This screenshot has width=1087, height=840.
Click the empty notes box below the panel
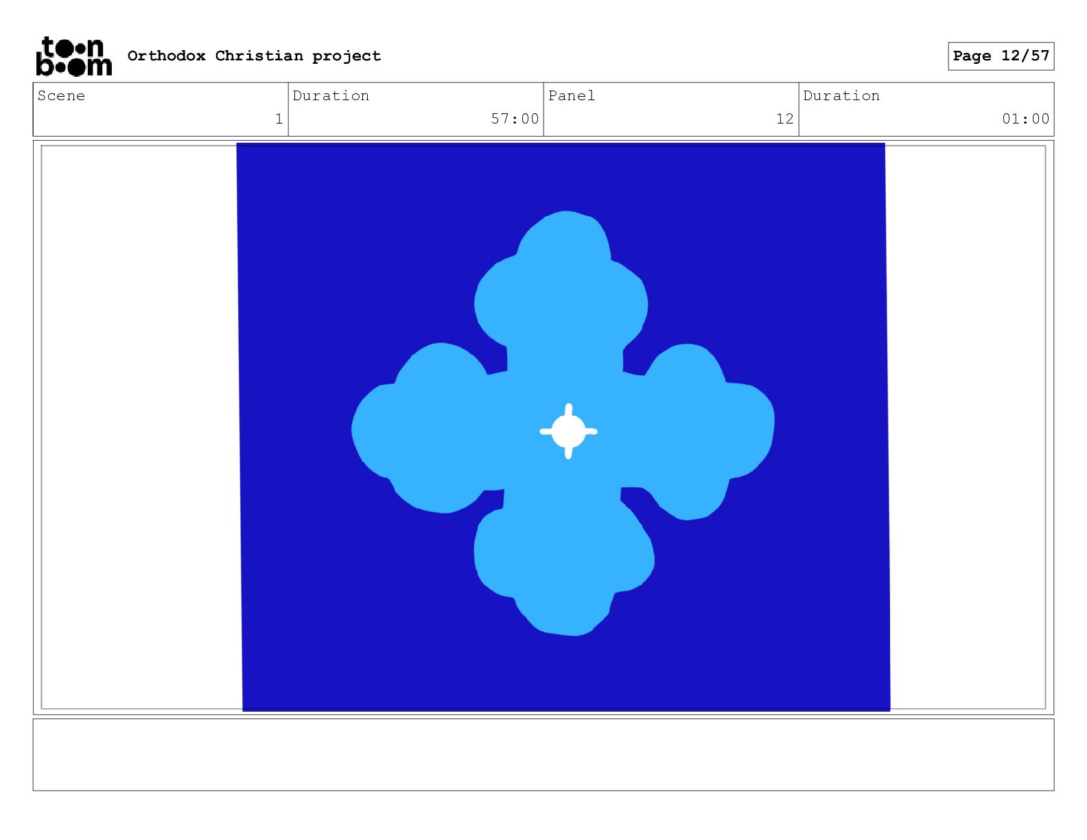[x=543, y=755]
